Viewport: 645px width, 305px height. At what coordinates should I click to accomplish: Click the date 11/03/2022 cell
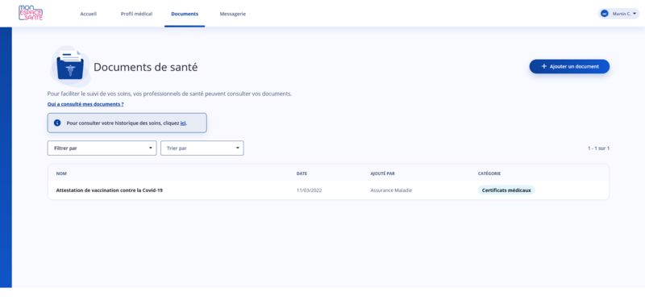click(309, 190)
